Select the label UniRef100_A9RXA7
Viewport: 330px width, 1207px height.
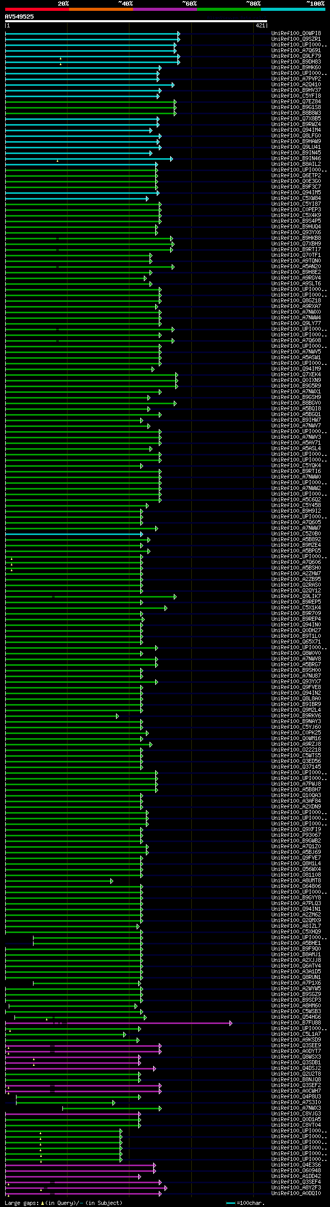point(296,307)
